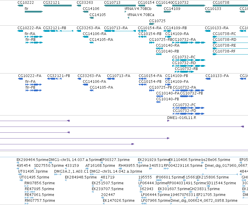
Task: Click the CG10738 gene label
Action: [x=221, y=3]
